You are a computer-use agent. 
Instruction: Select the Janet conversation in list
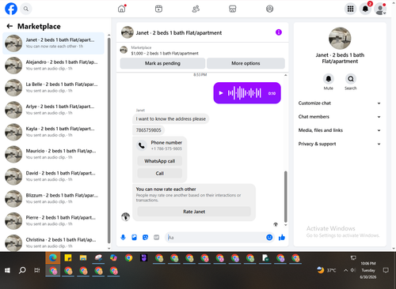[53, 43]
